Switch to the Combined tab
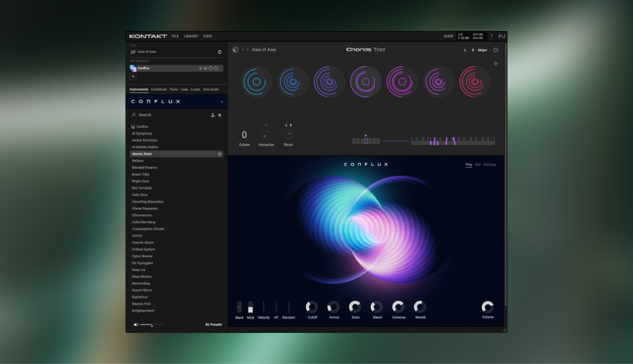 pyautogui.click(x=159, y=89)
